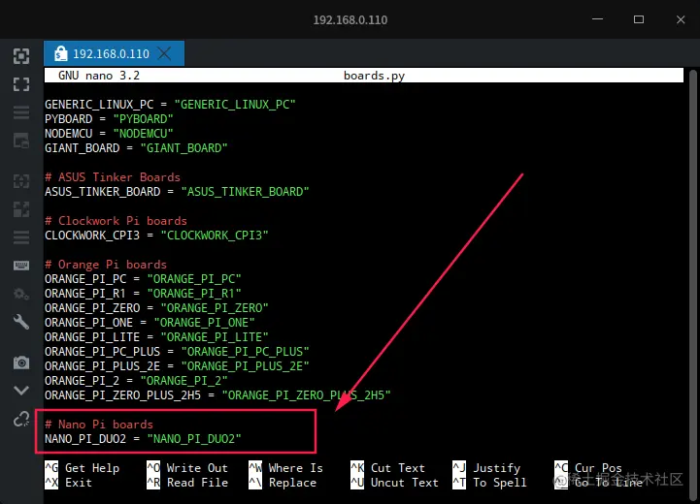Click the fit-to-window icon atop the sidebar

pos(21,56)
